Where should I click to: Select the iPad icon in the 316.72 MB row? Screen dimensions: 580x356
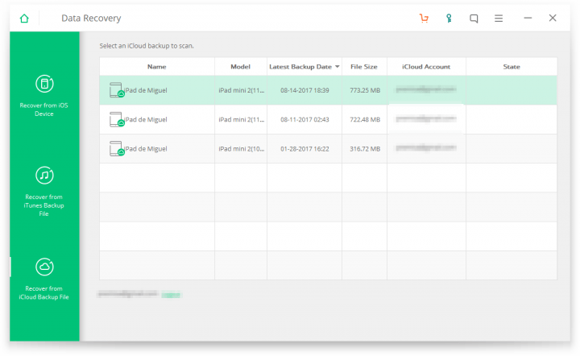click(117, 148)
